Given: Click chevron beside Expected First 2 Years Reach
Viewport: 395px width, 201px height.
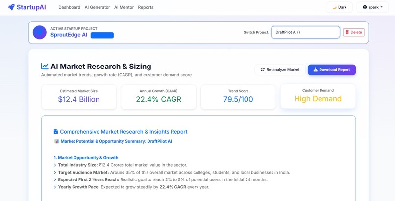Looking at the screenshot, I should [55, 179].
